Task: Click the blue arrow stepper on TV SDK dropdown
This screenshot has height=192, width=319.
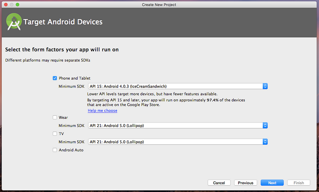Action: (x=265, y=142)
